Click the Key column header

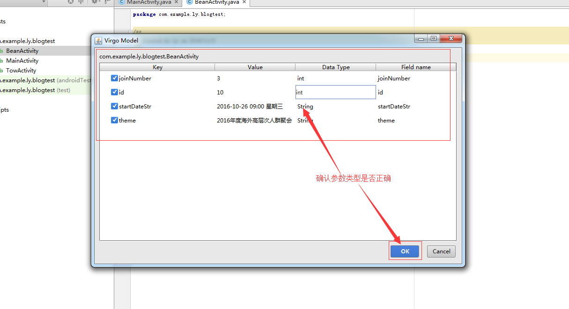click(157, 67)
